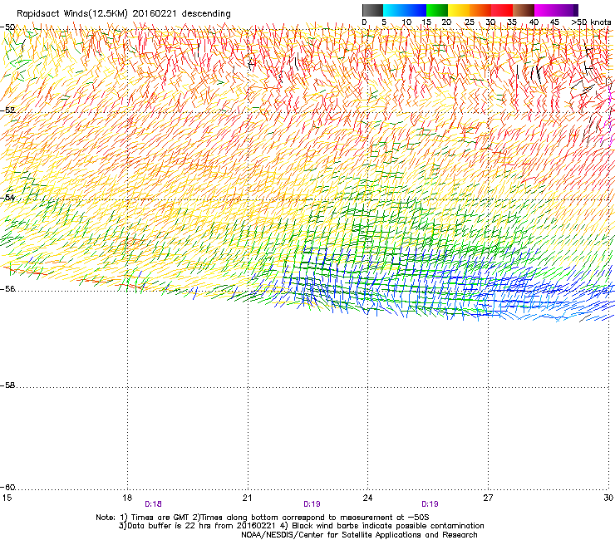This screenshot has width=615, height=540.
Task: Select the yellow 20-25 knots color bar segment
Action: click(x=459, y=10)
